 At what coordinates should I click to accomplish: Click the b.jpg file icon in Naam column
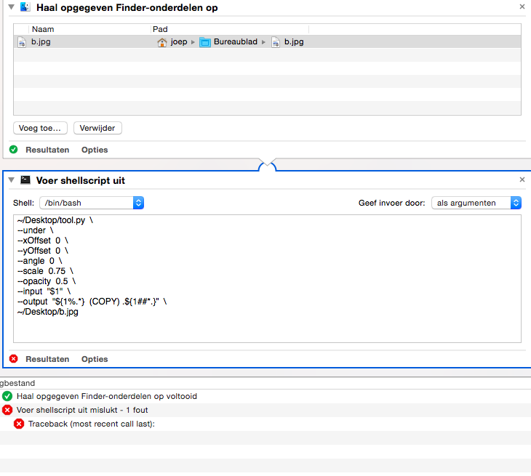coord(22,42)
